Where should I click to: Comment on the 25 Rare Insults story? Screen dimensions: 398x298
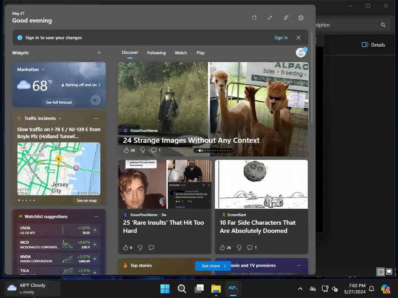[x=151, y=248]
